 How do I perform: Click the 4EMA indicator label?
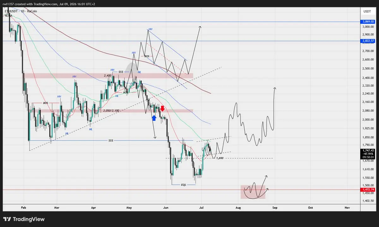click(8, 15)
